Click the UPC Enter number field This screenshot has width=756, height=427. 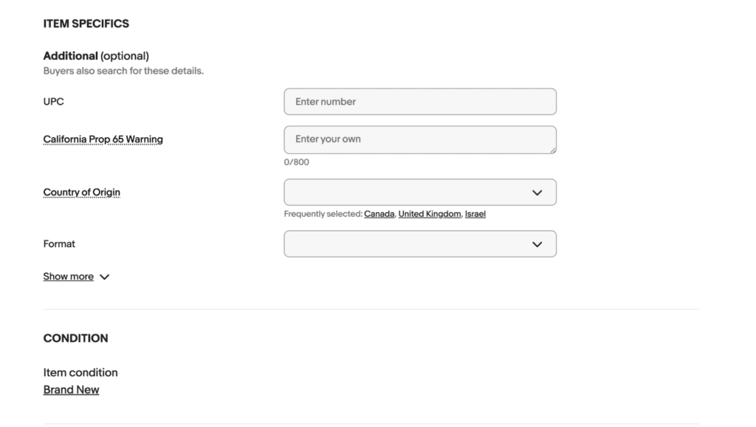click(420, 101)
